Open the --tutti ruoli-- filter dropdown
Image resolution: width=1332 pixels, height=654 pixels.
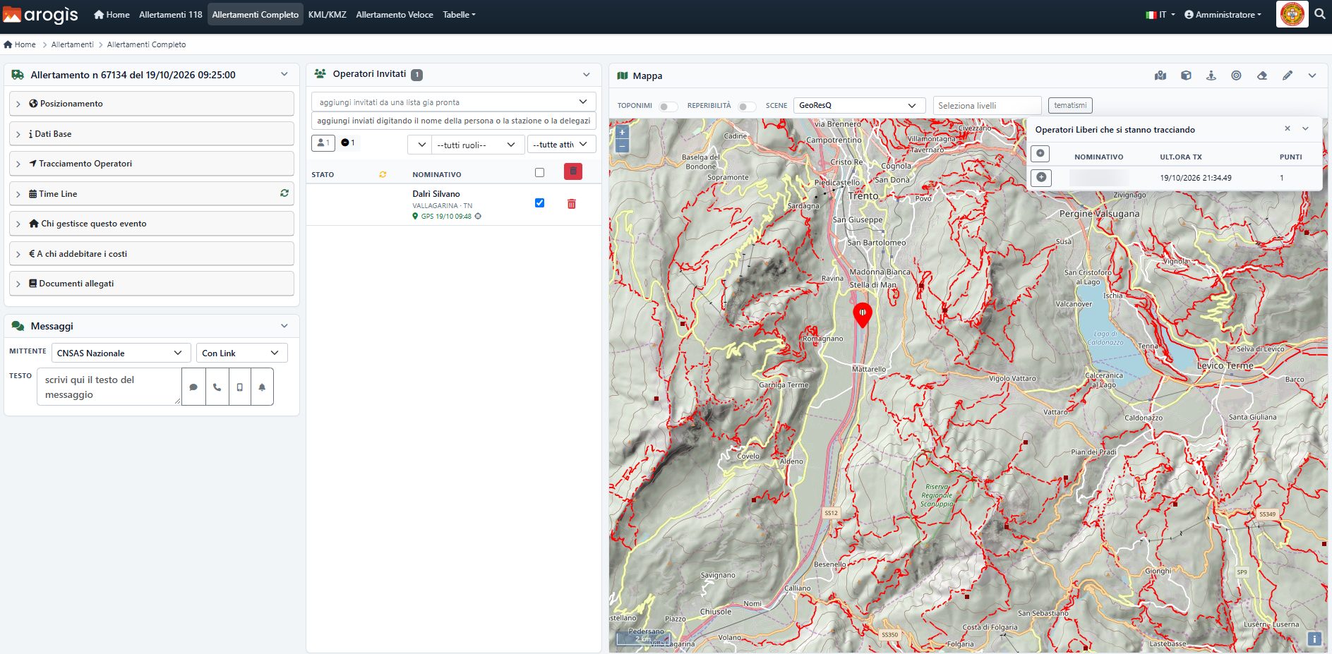(478, 145)
